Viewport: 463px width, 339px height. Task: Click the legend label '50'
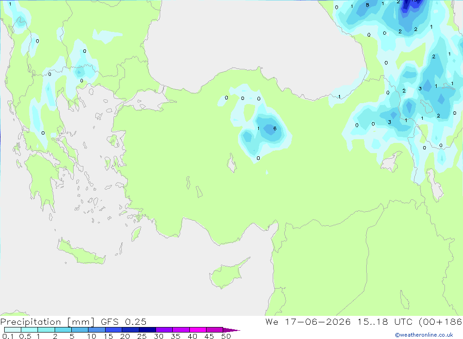pyautogui.click(x=226, y=336)
